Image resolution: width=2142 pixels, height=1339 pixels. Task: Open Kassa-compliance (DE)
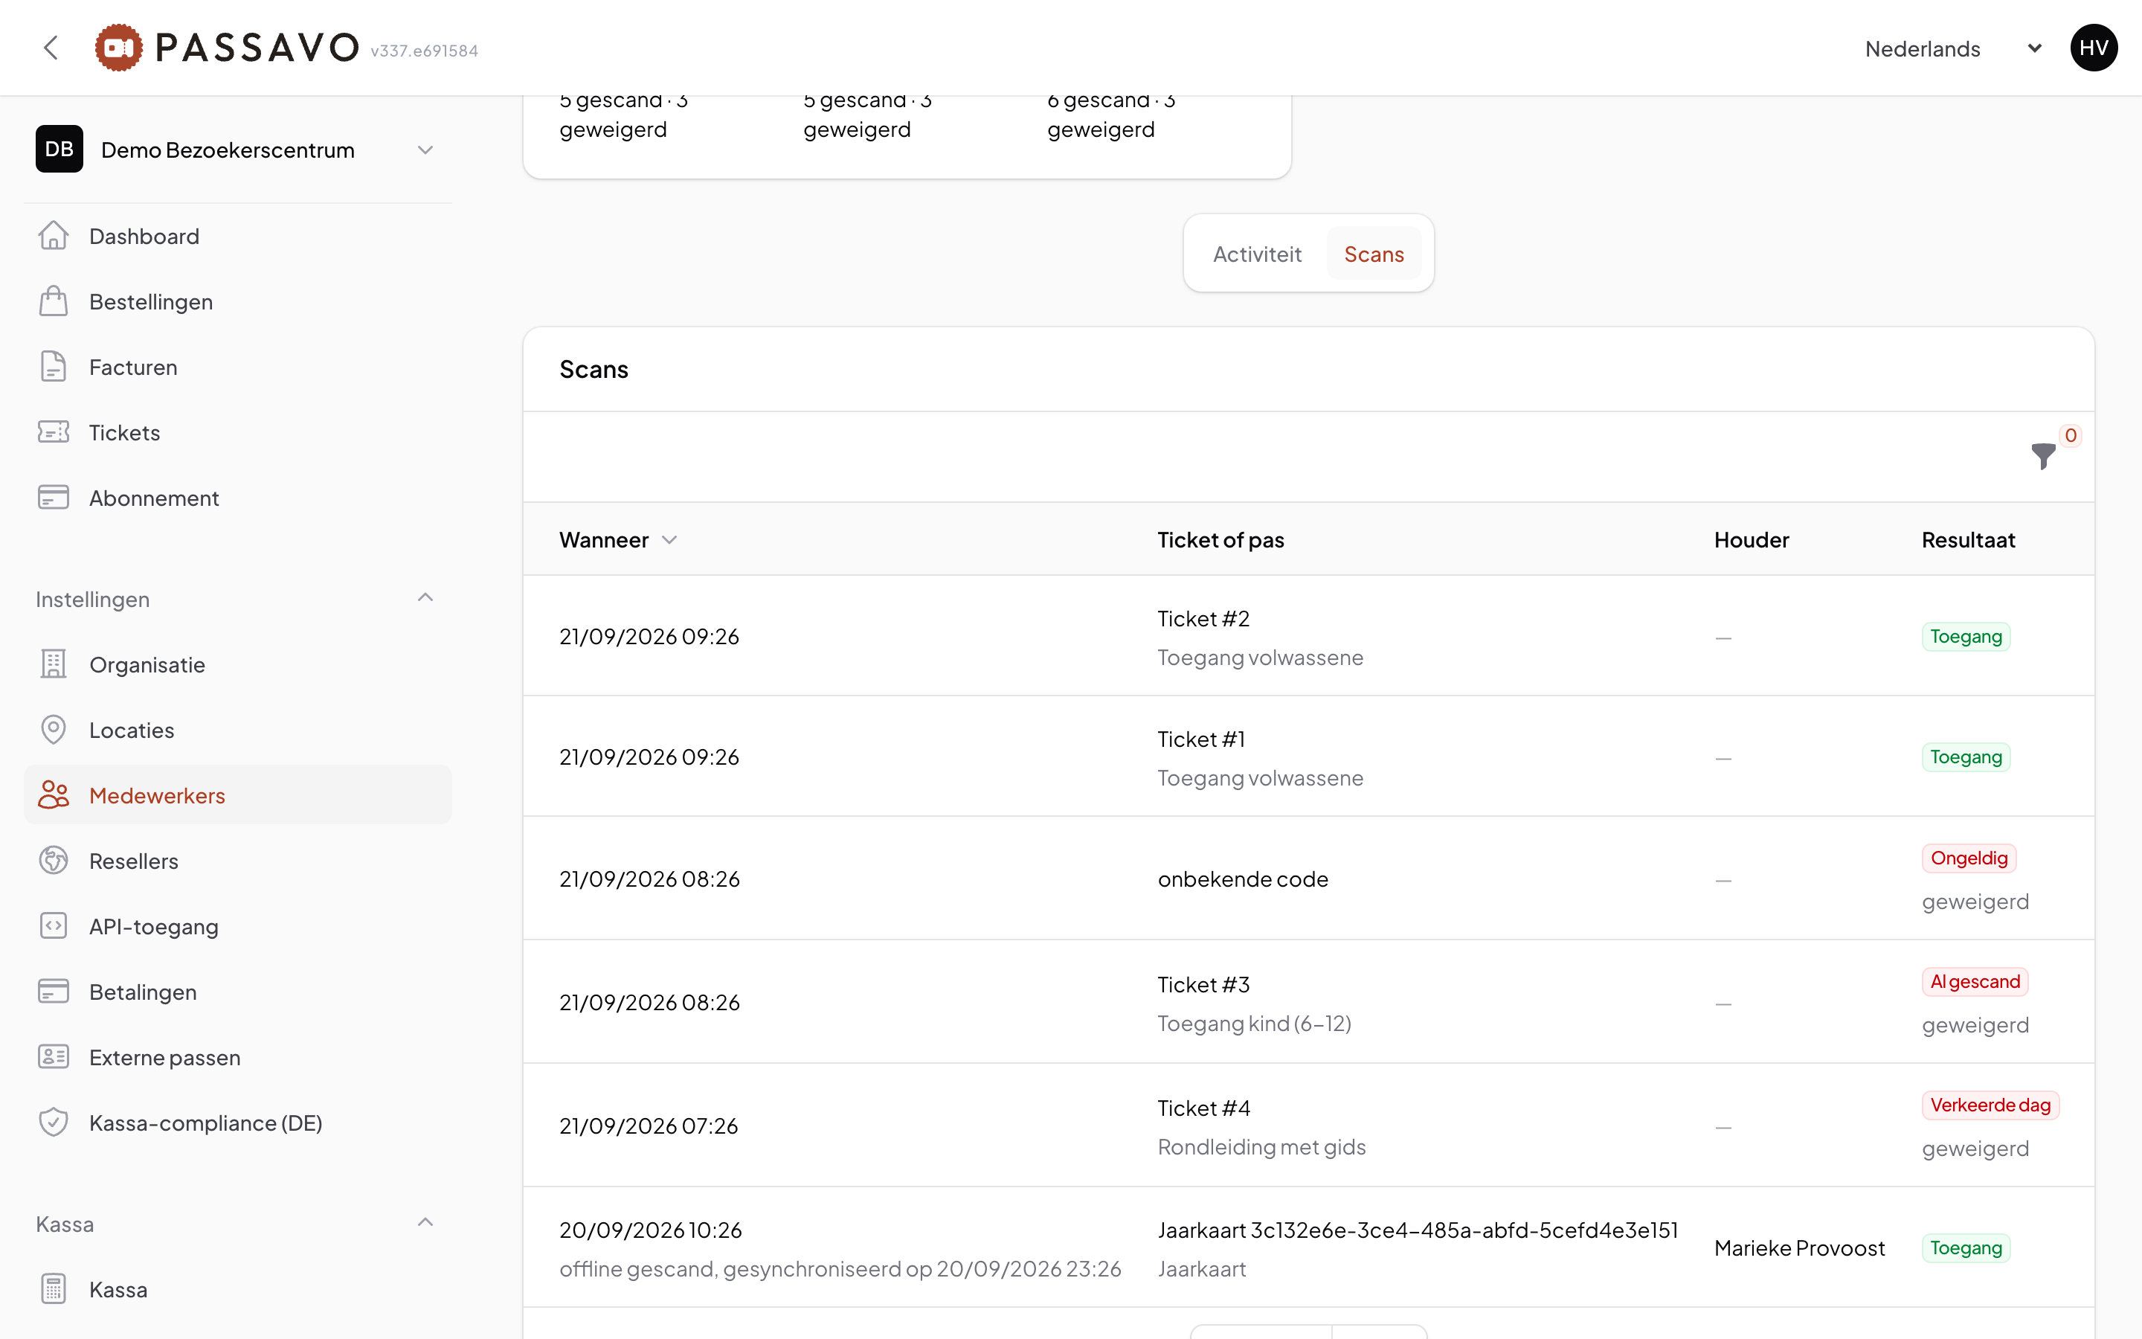click(237, 1124)
